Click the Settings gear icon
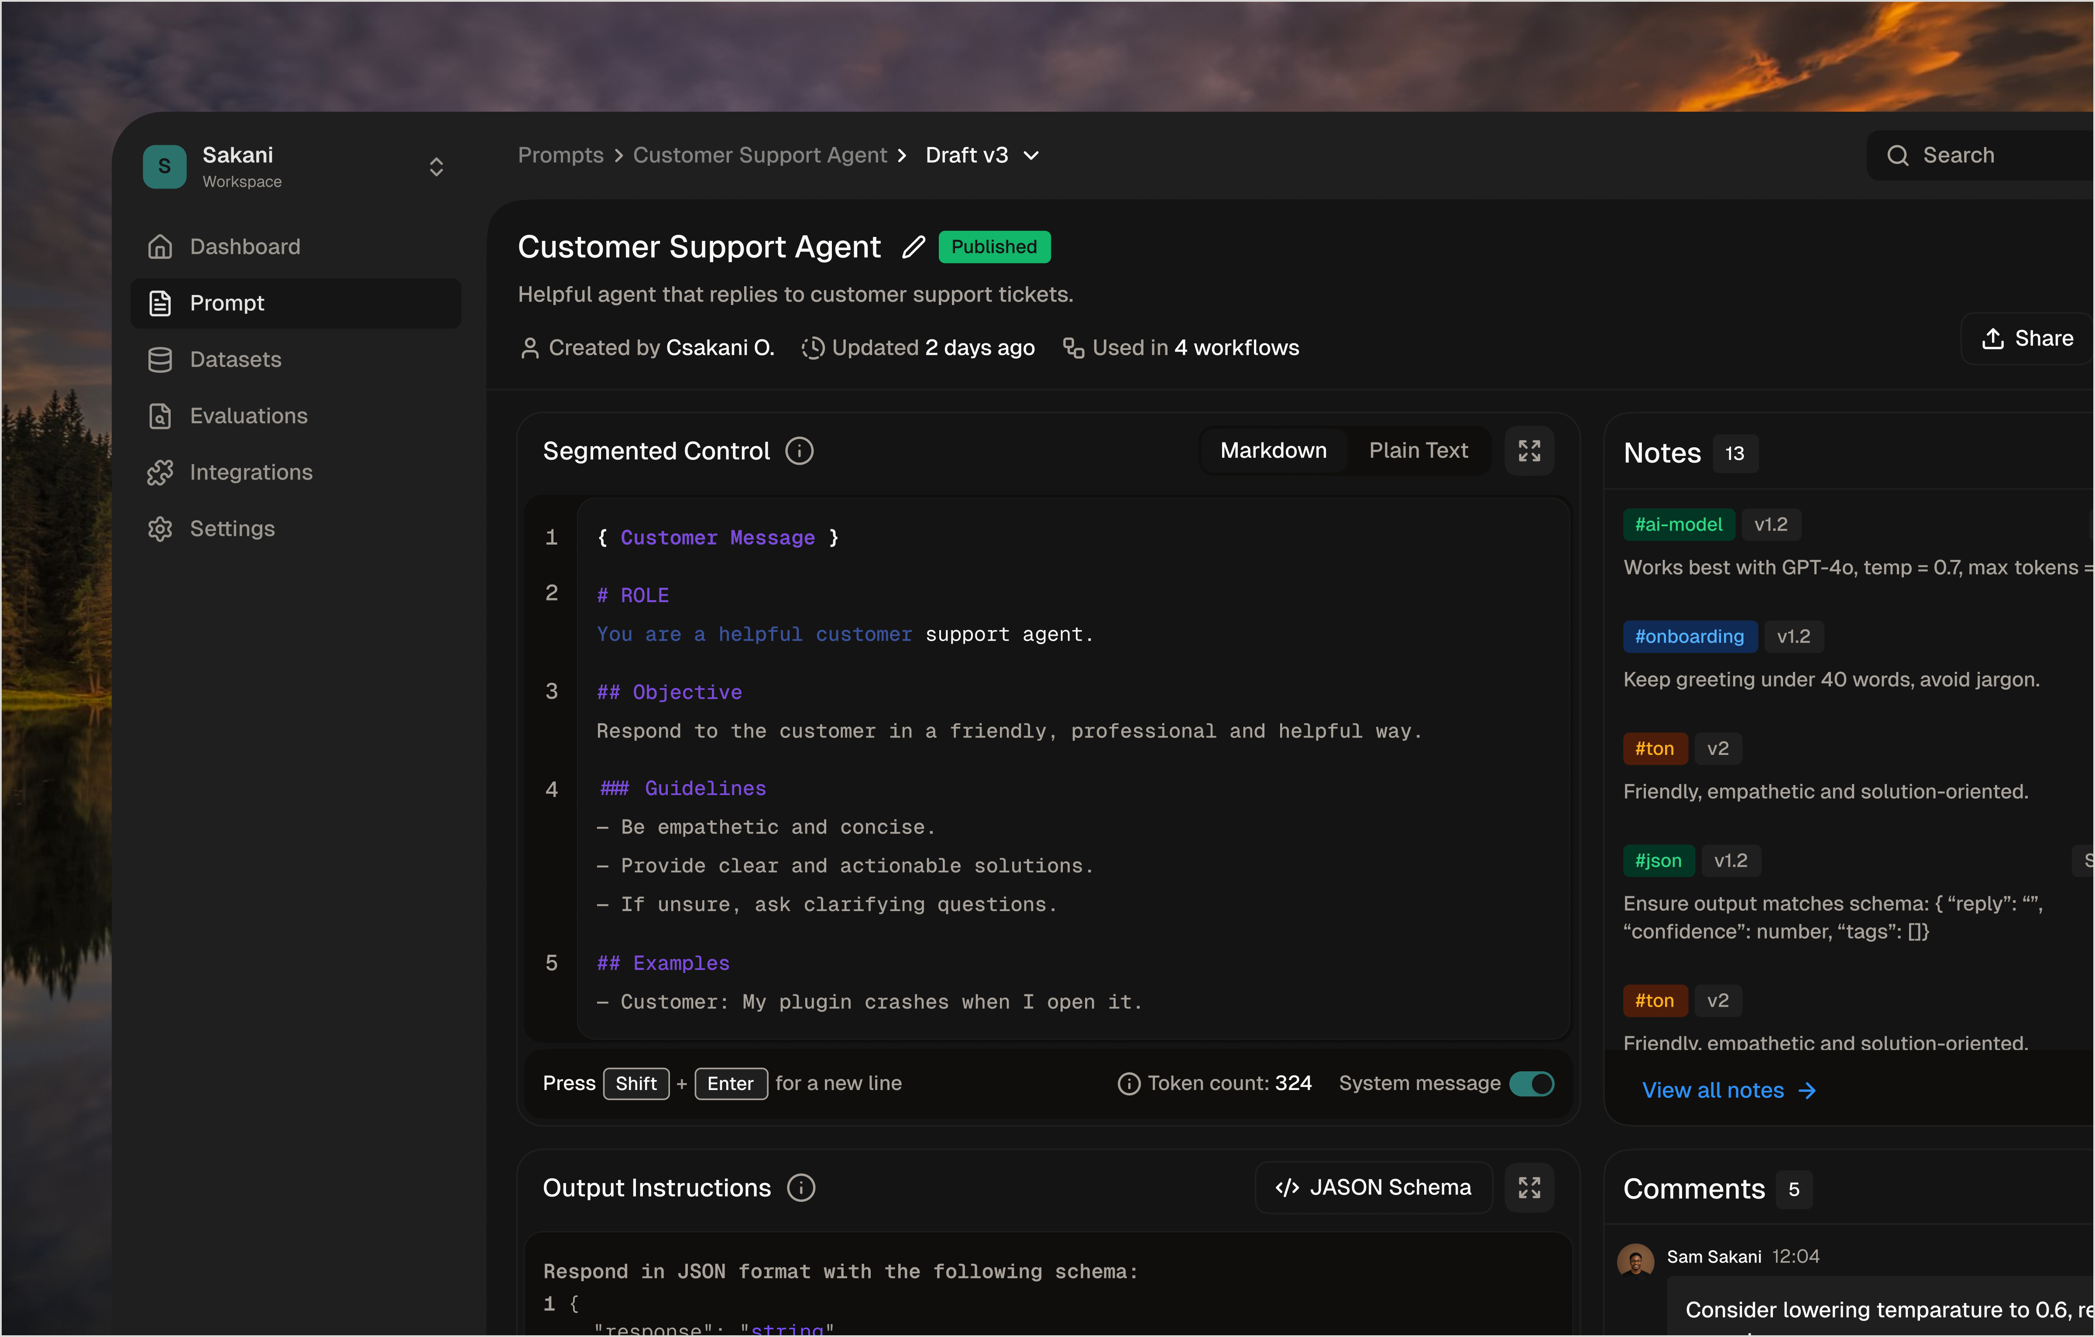This screenshot has height=1337, width=2095. pyautogui.click(x=160, y=529)
